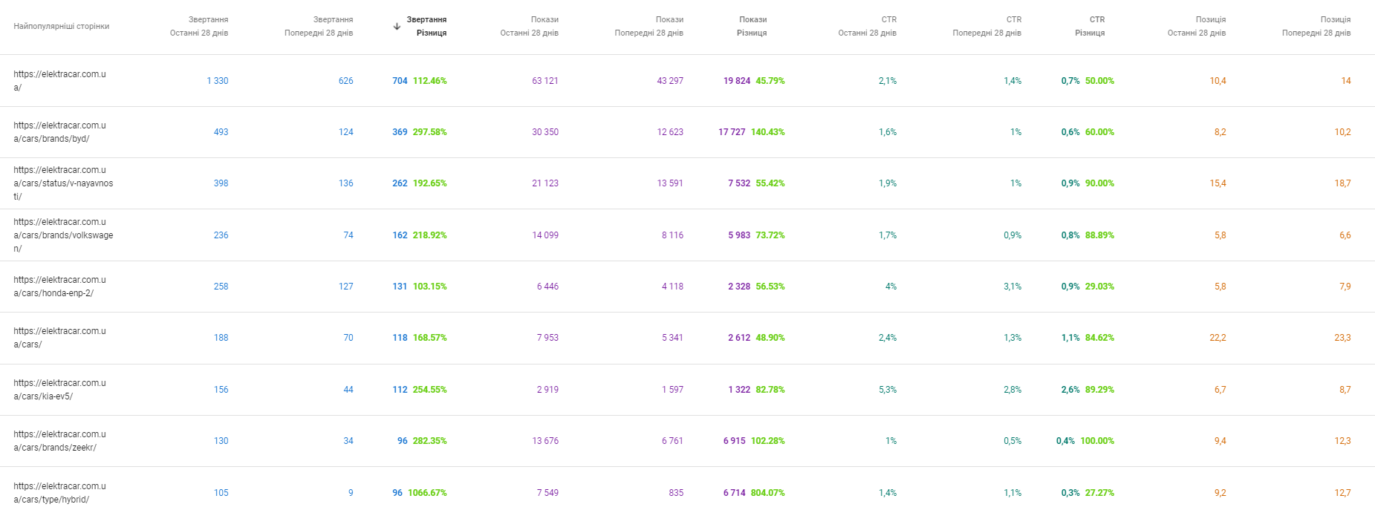
Task: Open the elektracar.com.ua homepage row link
Action: [59, 81]
